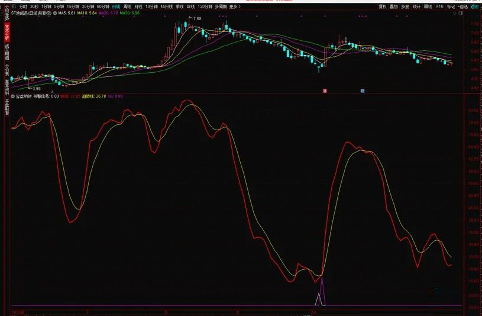
Task: Expand the 更多 periods dropdown
Action: click(235, 7)
